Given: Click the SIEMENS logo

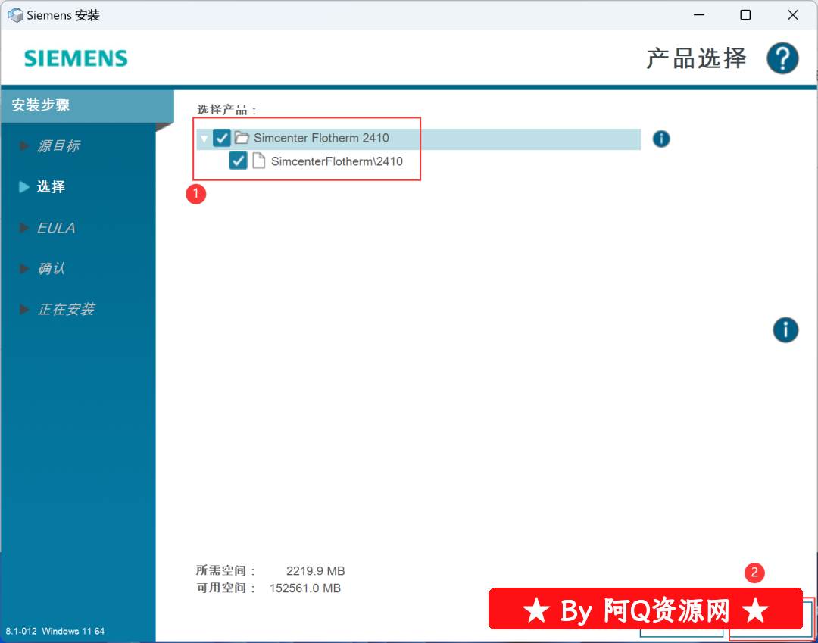Looking at the screenshot, I should point(76,58).
